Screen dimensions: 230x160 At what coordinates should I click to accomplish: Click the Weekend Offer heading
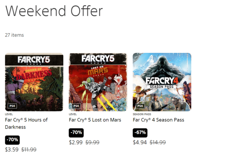click(x=54, y=11)
